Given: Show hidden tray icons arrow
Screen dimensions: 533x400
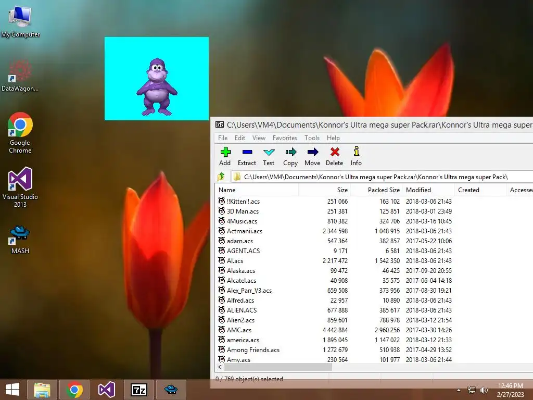Looking at the screenshot, I should tap(459, 390).
